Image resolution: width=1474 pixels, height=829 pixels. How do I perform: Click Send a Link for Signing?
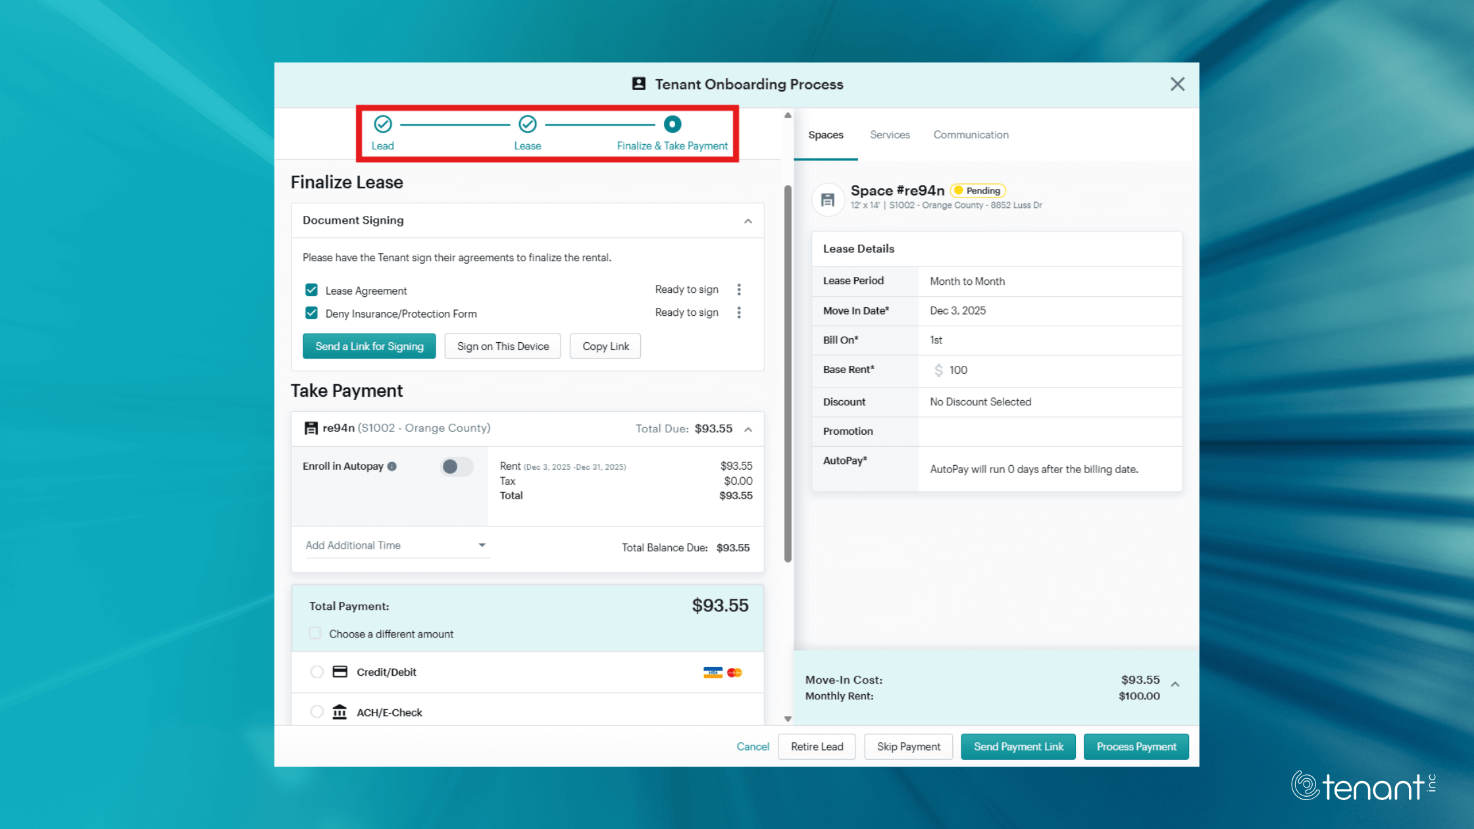(368, 345)
